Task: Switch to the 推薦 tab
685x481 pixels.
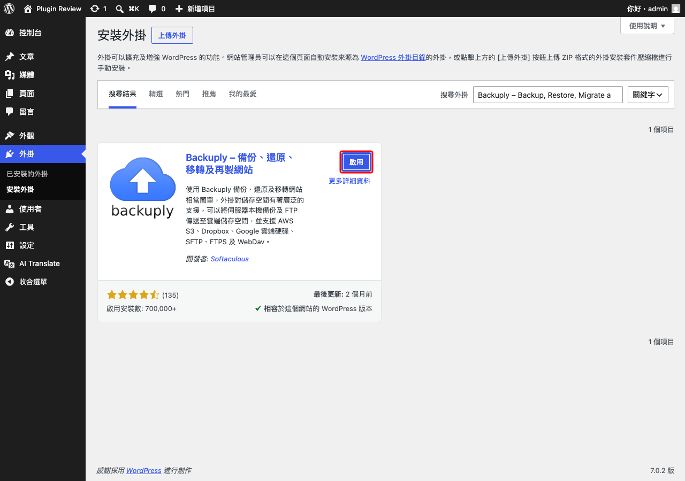Action: pos(209,94)
